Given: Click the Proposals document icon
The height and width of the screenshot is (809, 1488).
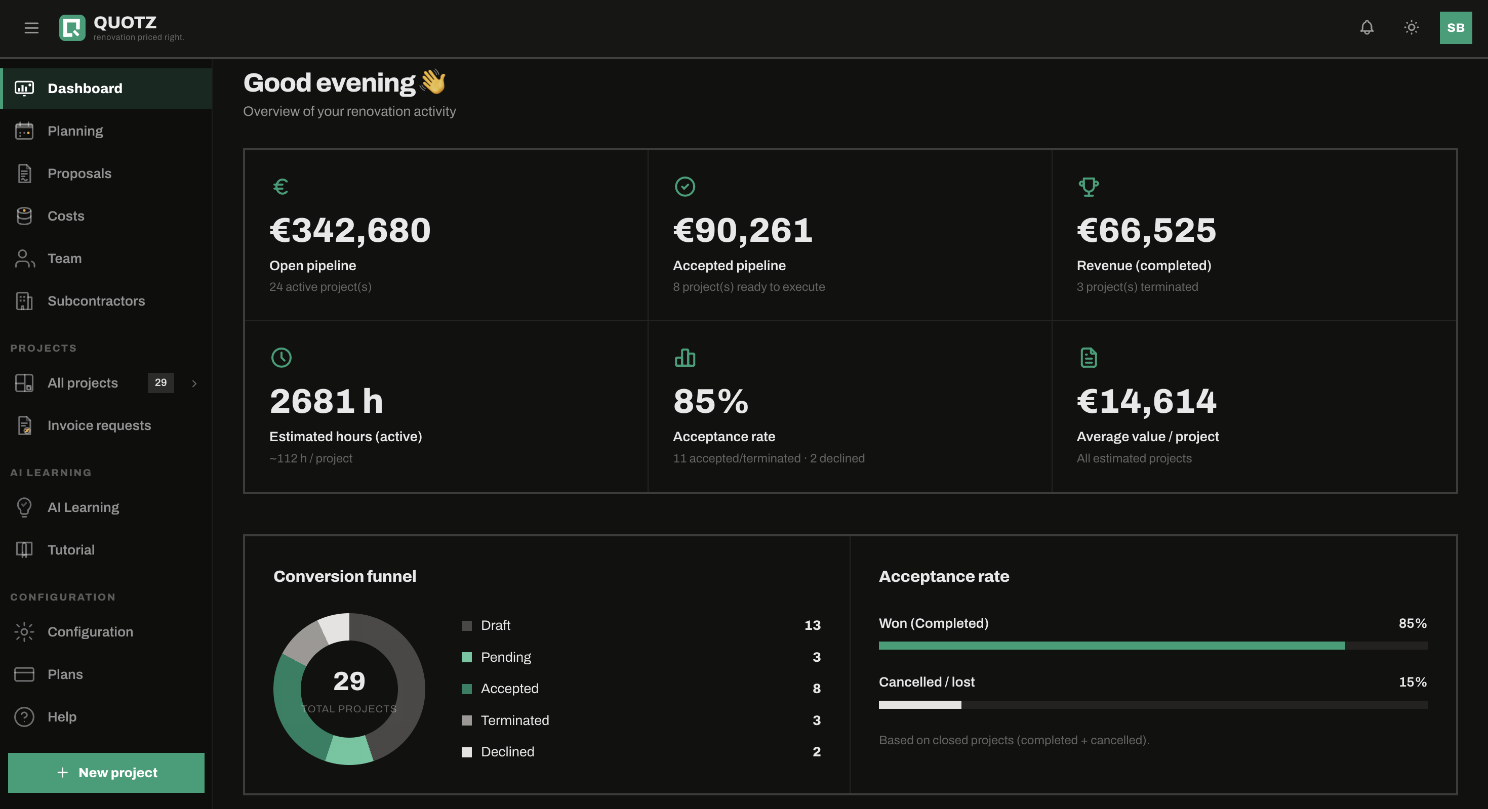Looking at the screenshot, I should click(x=24, y=173).
